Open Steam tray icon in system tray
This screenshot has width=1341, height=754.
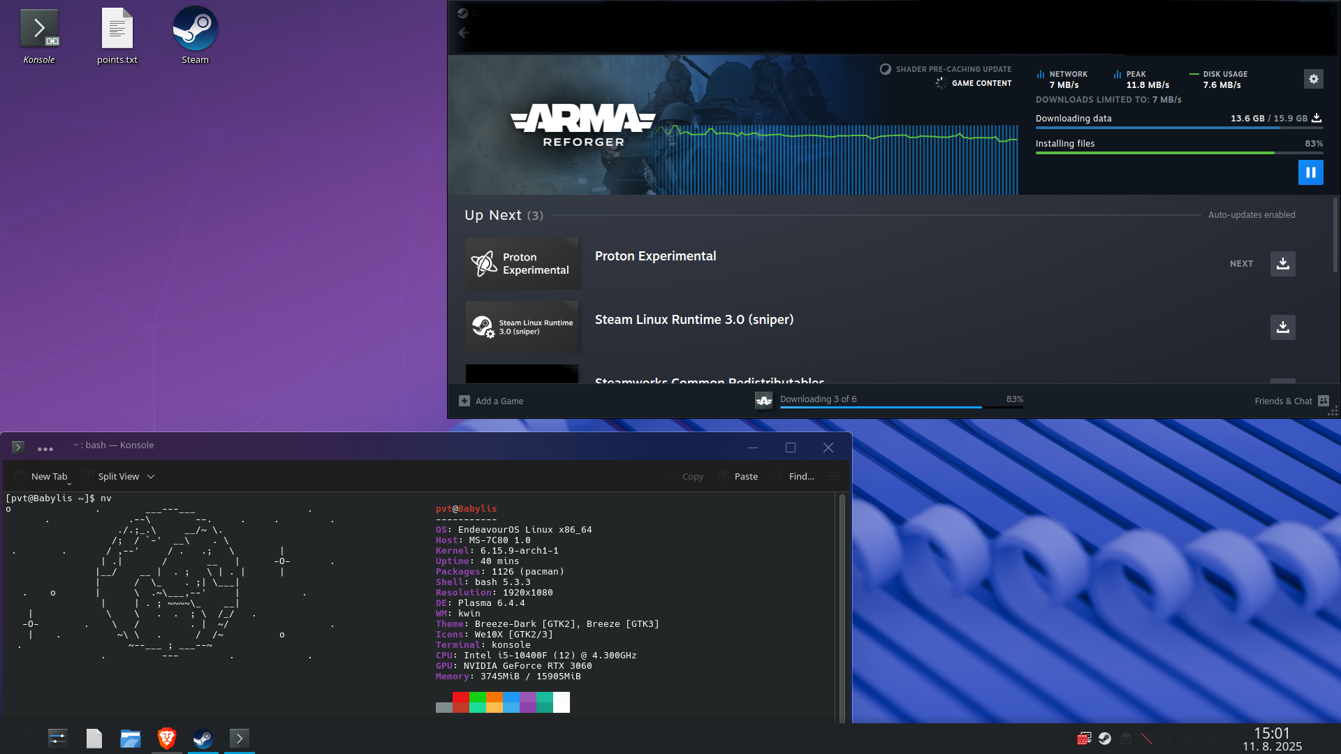click(1104, 738)
